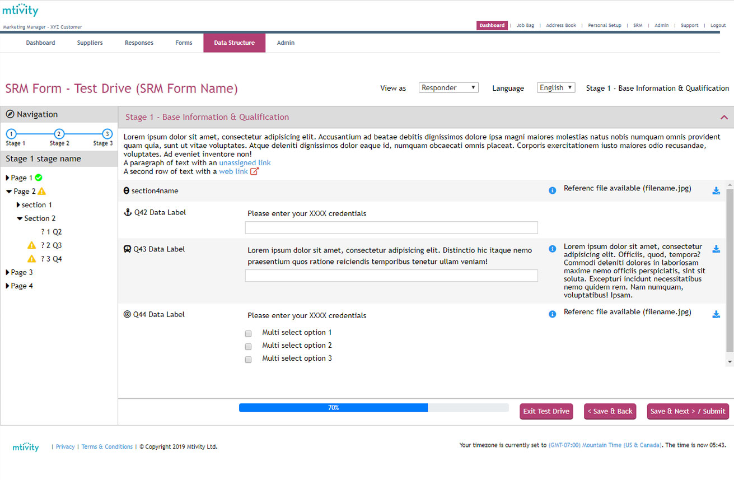Open the View as Responder dropdown
Image resolution: width=734 pixels, height=480 pixels.
tap(448, 87)
